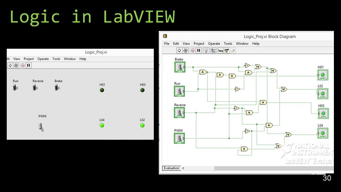Select PWM terminal on block diagram
Viewport: 341px width, 192px height.
(x=179, y=138)
